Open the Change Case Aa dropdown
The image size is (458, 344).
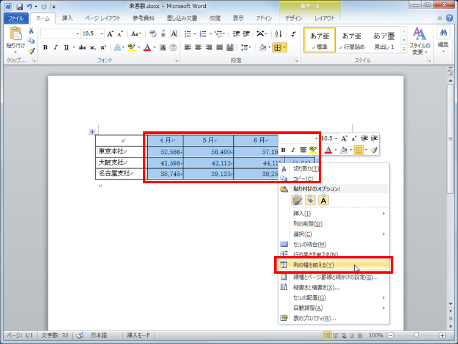(x=136, y=34)
